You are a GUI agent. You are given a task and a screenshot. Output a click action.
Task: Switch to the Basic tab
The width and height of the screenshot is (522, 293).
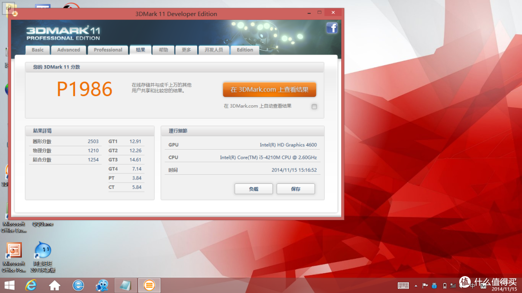tap(38, 50)
